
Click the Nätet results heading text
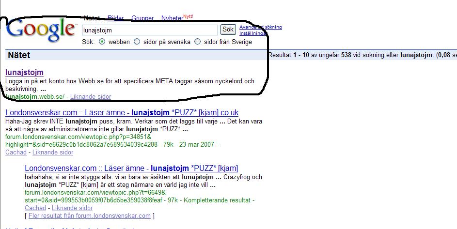(x=19, y=55)
